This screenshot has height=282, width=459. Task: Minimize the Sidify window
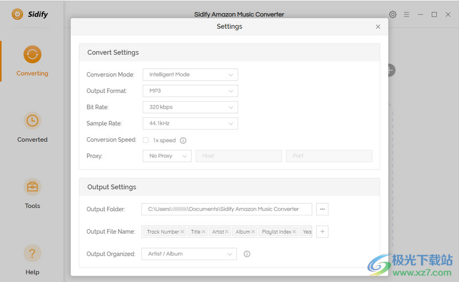420,14
